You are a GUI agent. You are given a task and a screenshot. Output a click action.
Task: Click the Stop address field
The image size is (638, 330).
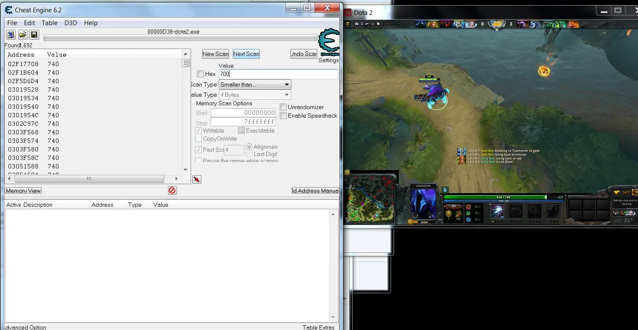(x=243, y=122)
